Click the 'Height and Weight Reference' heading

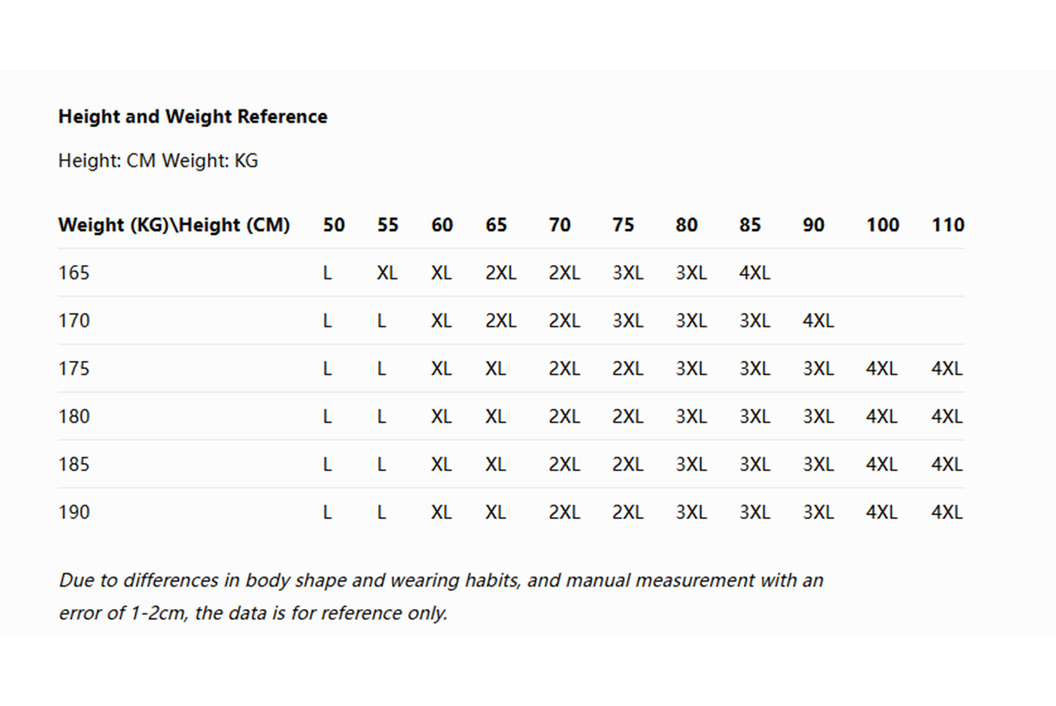tap(193, 117)
